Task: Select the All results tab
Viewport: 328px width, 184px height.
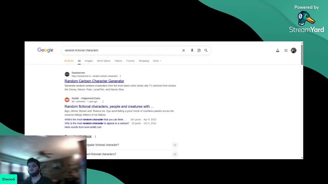Action: pyautogui.click(x=79, y=61)
